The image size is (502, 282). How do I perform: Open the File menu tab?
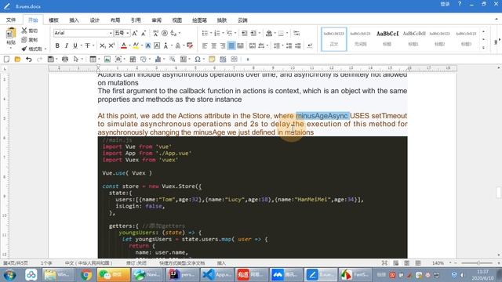tap(11, 20)
